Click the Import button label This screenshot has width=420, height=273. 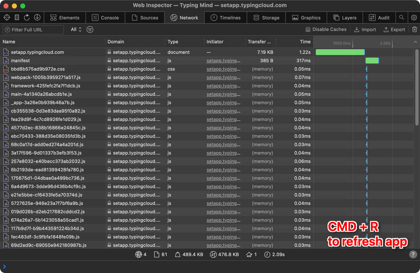point(369,29)
